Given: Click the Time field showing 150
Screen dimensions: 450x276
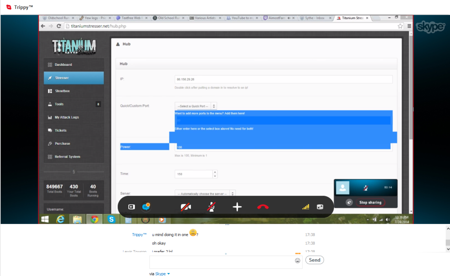Looking at the screenshot, I should point(194,174).
